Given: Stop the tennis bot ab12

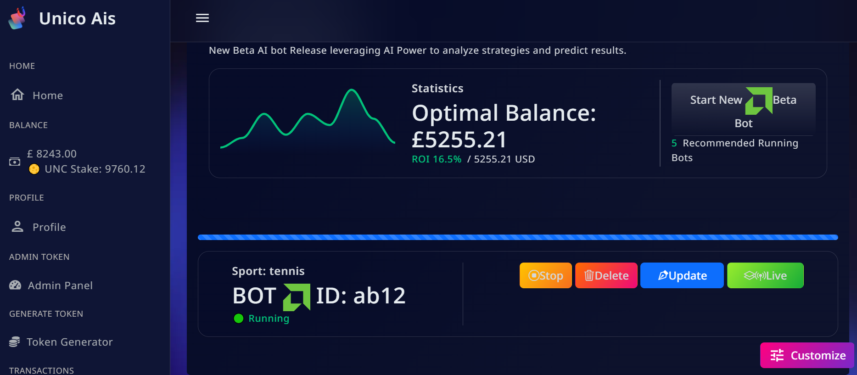Looking at the screenshot, I should pyautogui.click(x=545, y=275).
